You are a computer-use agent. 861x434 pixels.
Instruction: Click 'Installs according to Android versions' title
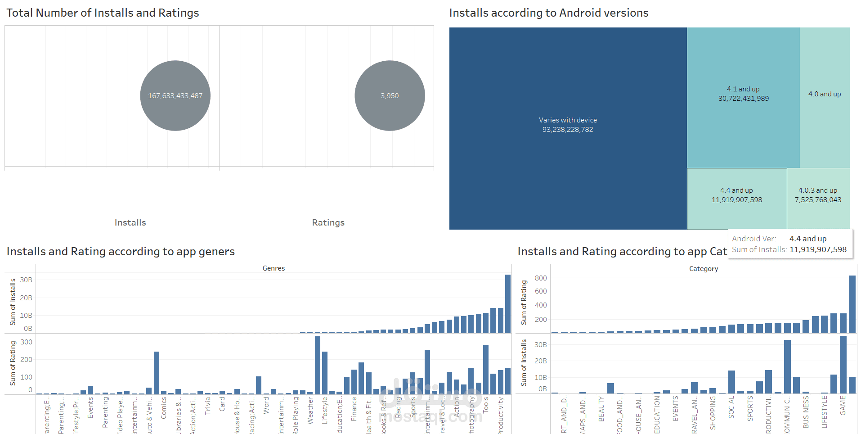pyautogui.click(x=549, y=13)
